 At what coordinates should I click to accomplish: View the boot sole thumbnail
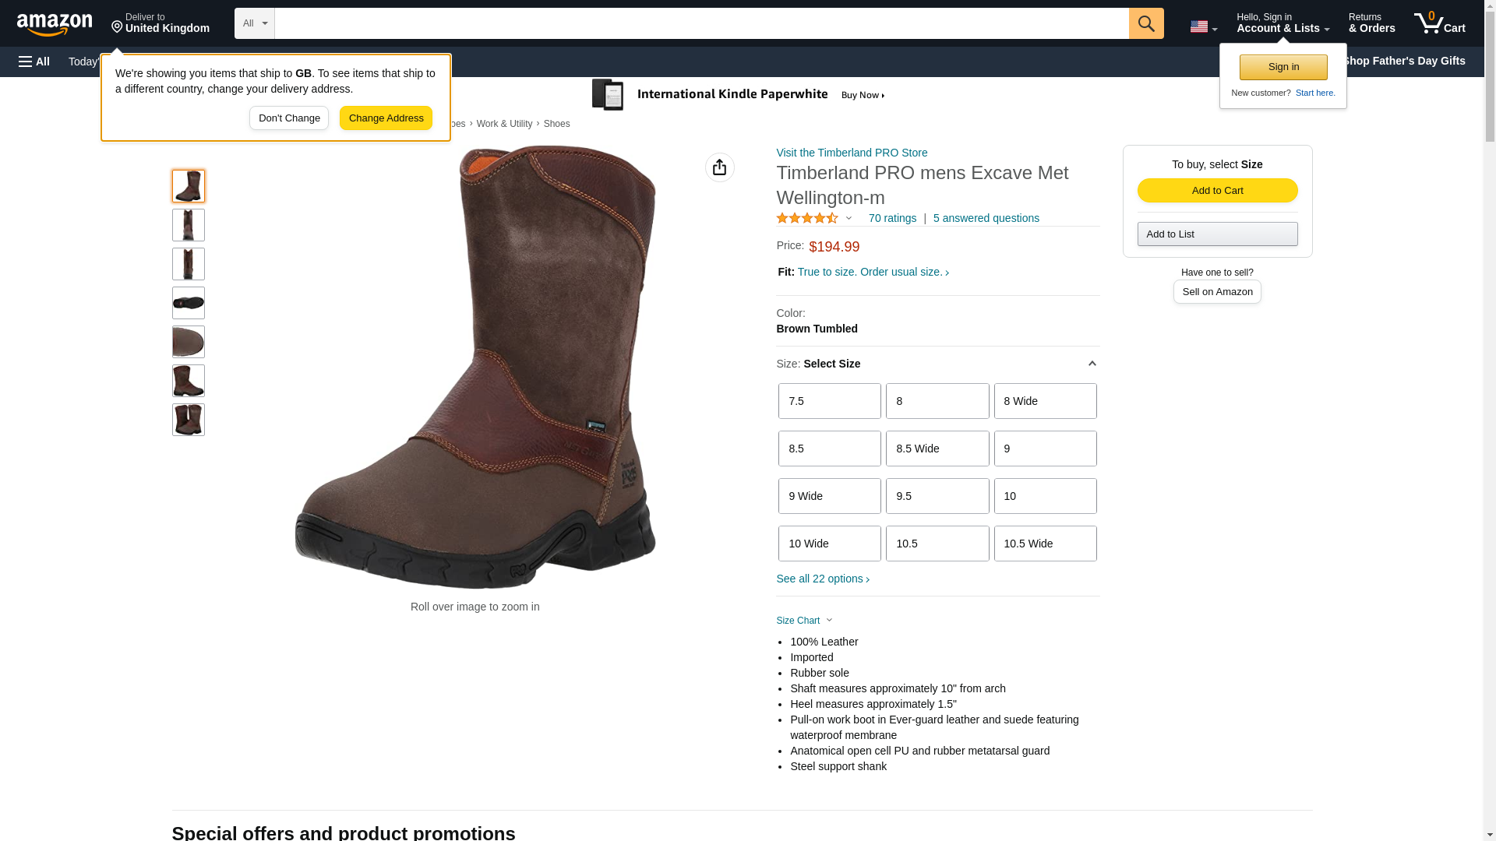[189, 303]
